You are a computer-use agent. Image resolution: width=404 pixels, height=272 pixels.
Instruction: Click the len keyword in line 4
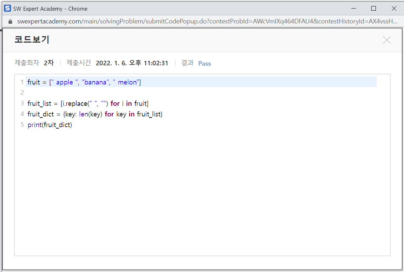(x=84, y=114)
